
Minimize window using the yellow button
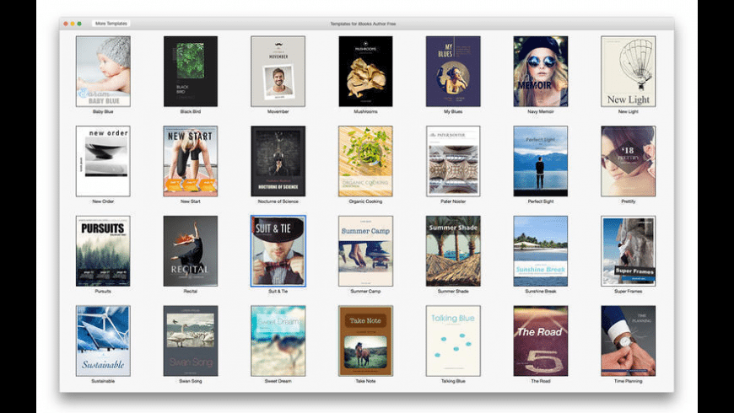[x=73, y=24]
